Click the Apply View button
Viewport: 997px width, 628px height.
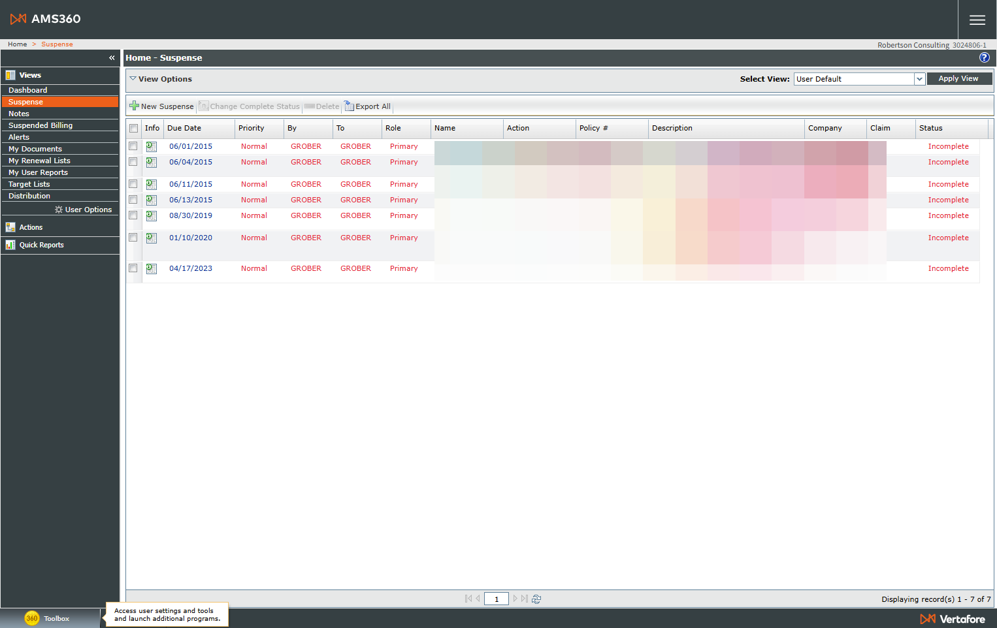(959, 79)
